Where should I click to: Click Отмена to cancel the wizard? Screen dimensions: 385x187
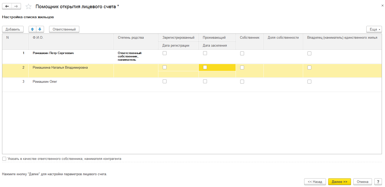tap(362, 182)
